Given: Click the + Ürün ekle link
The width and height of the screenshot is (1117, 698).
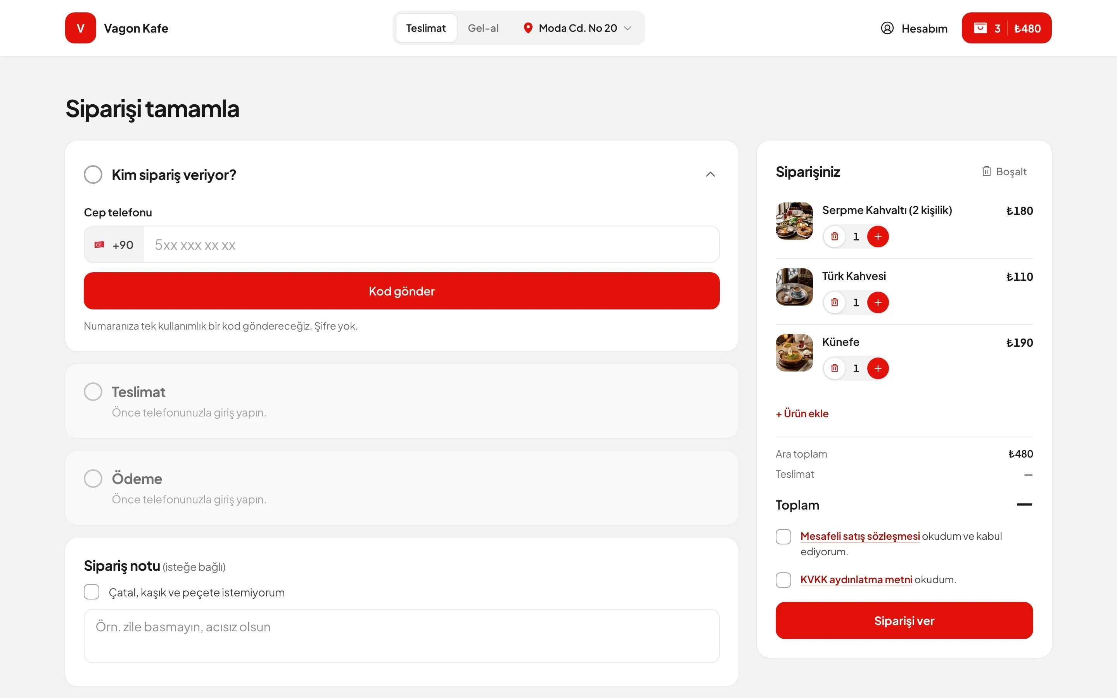Looking at the screenshot, I should 802,414.
